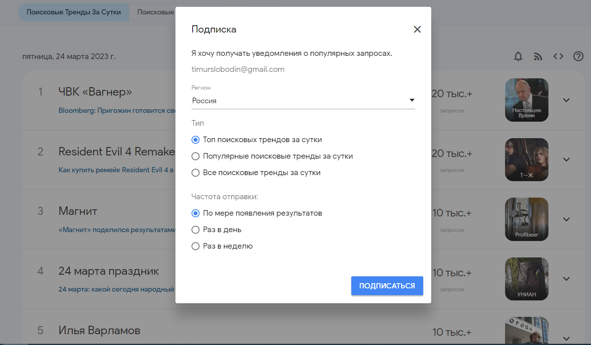Click the Настоящее Время thumbnail image

coord(526,100)
